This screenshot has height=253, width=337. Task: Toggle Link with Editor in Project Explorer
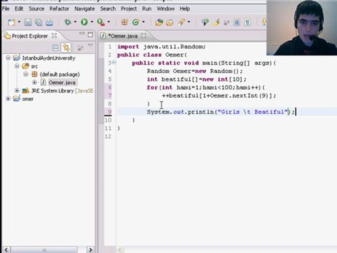click(x=66, y=47)
